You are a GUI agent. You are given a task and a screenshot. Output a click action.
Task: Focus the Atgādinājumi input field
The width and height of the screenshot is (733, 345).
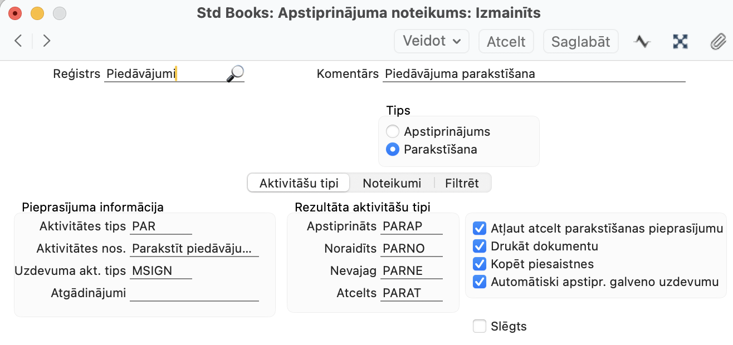click(x=194, y=293)
